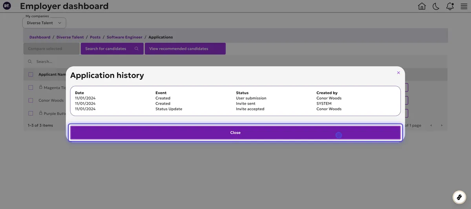
Task: Click the lock icon beside Purple
Action: (x=40, y=113)
